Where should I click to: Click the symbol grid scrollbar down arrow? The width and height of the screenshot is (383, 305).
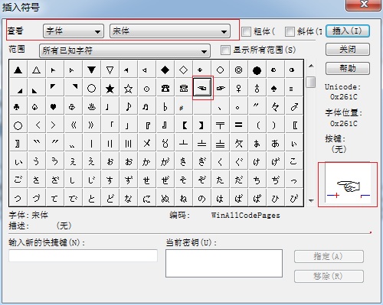[311, 200]
